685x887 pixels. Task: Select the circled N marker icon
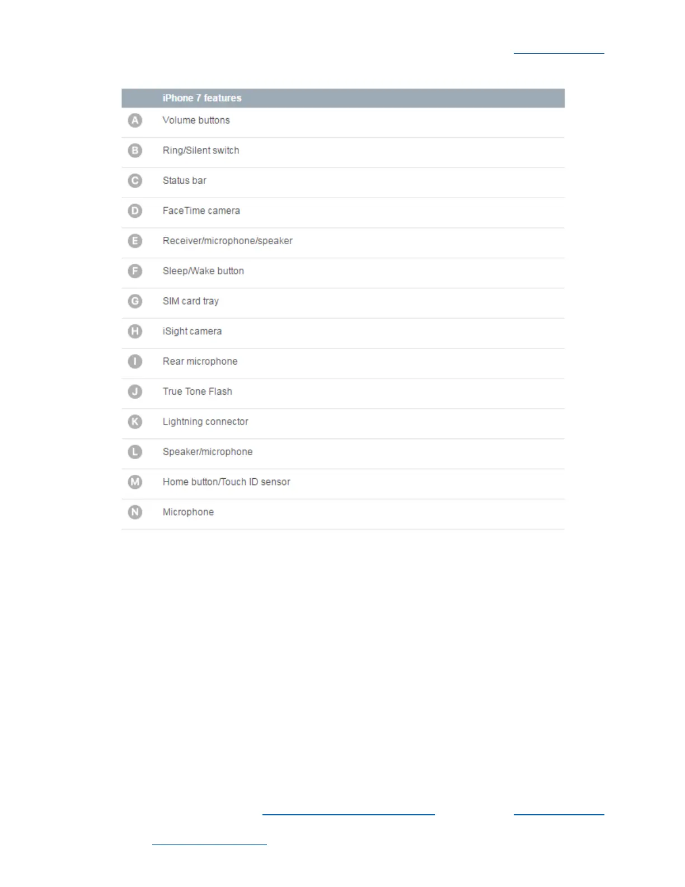(135, 512)
